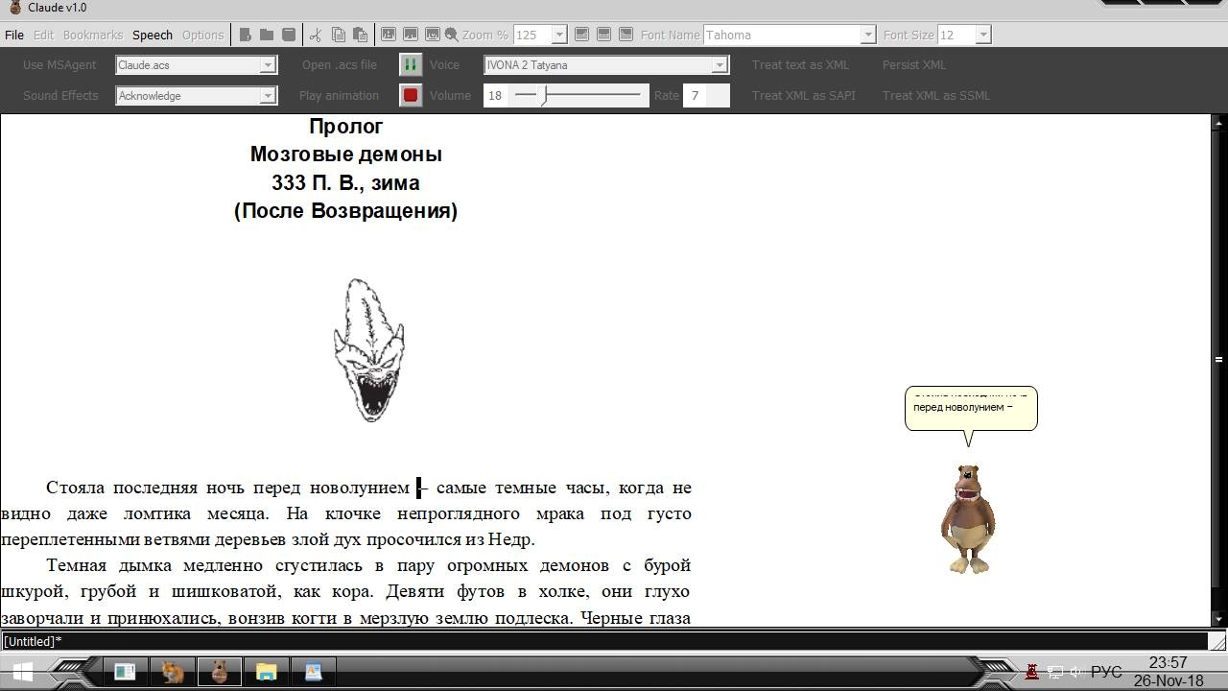This screenshot has height=691, width=1228.
Task: Click the New document toolbar icon
Action: pyautogui.click(x=246, y=35)
